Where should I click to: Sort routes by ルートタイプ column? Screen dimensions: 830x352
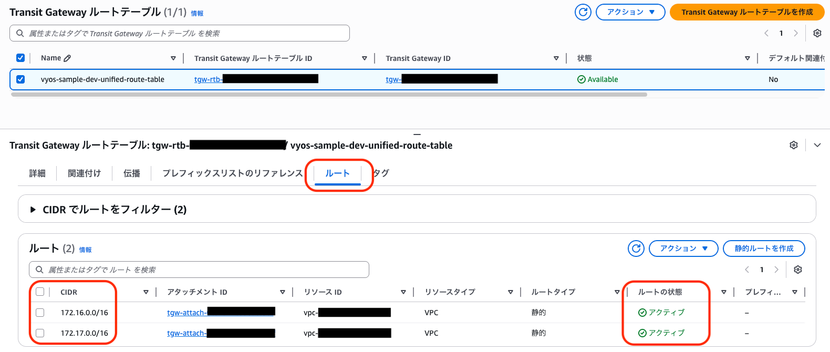click(x=617, y=292)
